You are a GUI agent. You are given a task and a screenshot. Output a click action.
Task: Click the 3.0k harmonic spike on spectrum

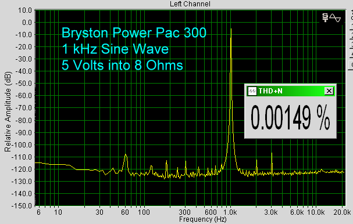tap(272, 153)
